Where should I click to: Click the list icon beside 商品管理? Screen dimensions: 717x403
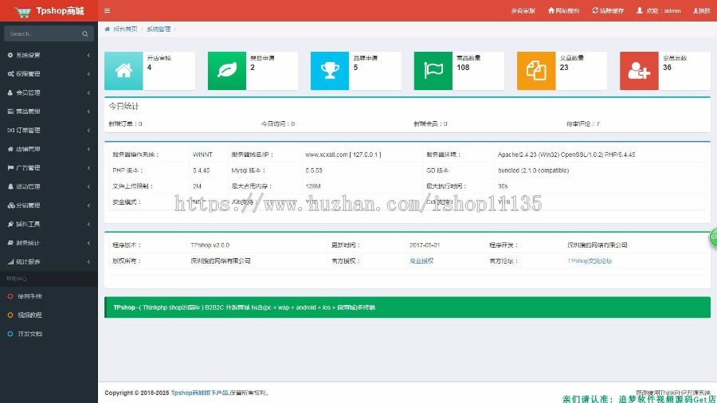10,111
